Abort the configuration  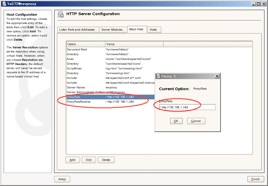[62, 179]
